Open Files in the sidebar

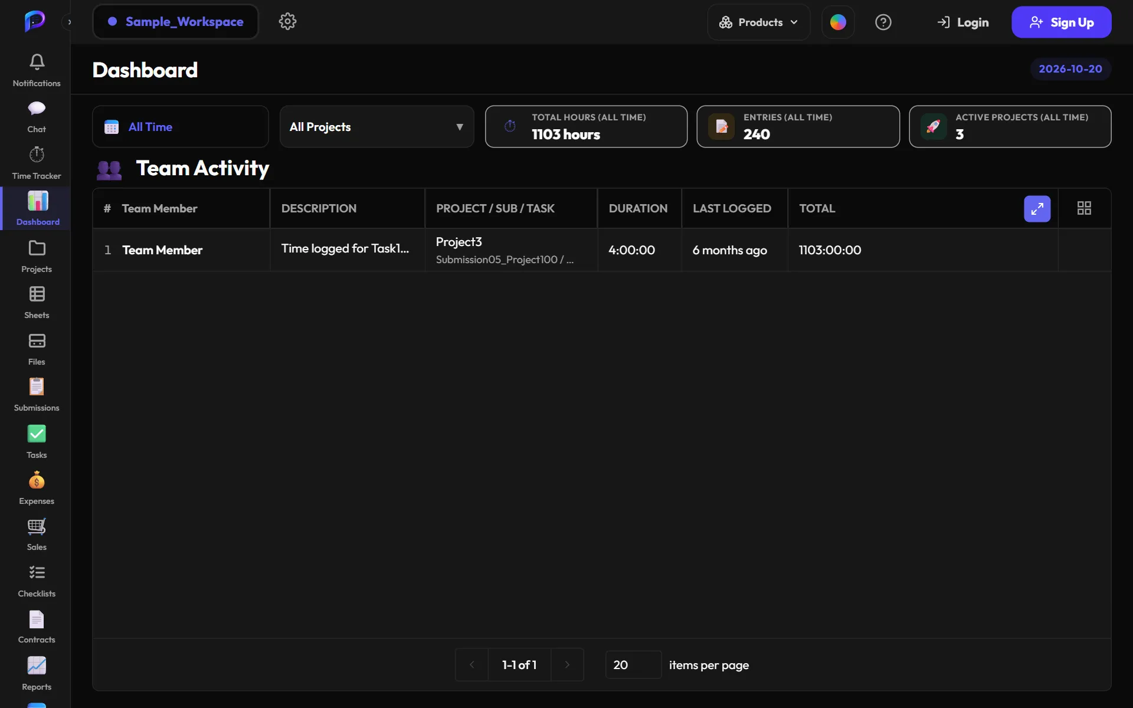coord(37,349)
